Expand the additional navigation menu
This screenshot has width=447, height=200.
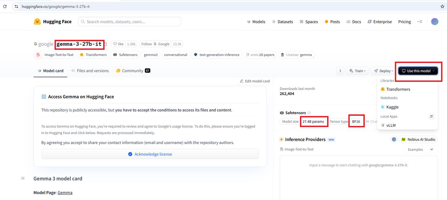[x=420, y=22]
